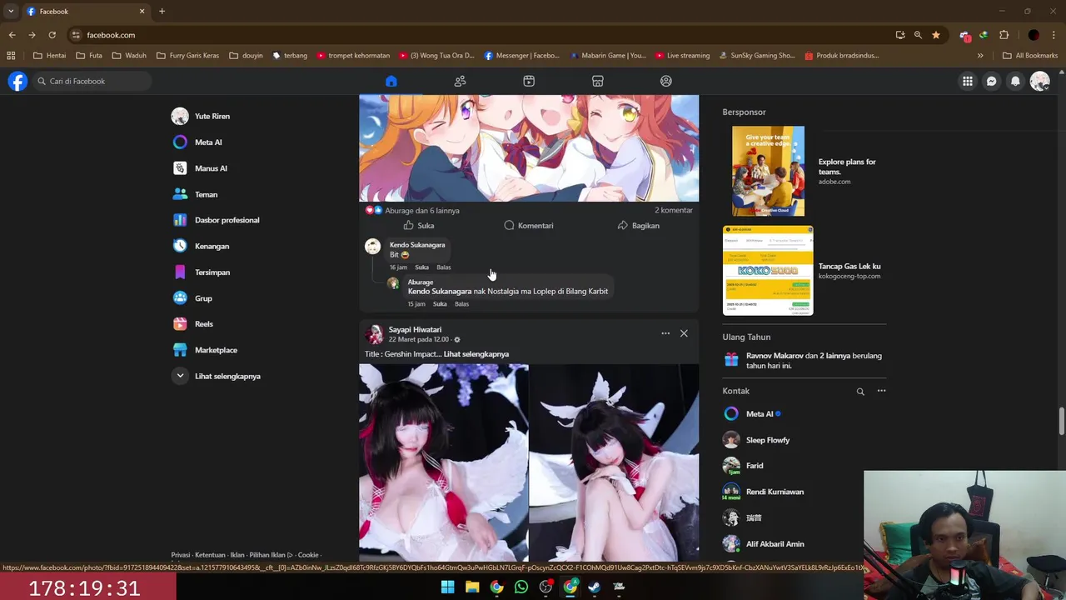Viewport: 1066px width, 600px height.
Task: Reload the page in Chrome
Action: click(52, 35)
